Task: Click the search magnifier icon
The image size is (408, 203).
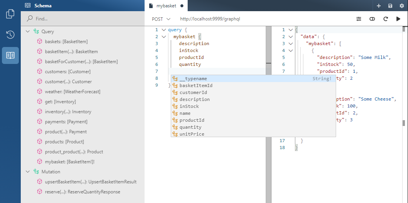Action: [x=30, y=18]
